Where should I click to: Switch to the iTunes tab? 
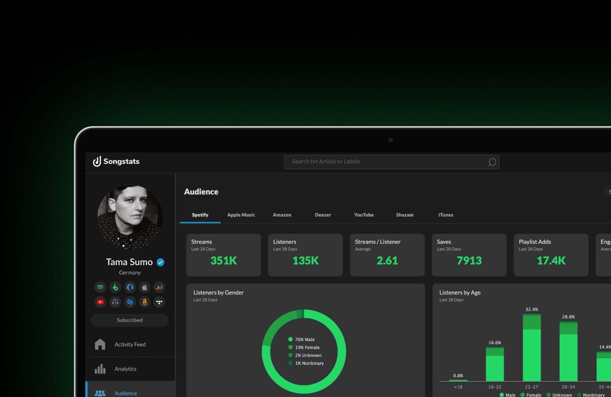(x=446, y=215)
